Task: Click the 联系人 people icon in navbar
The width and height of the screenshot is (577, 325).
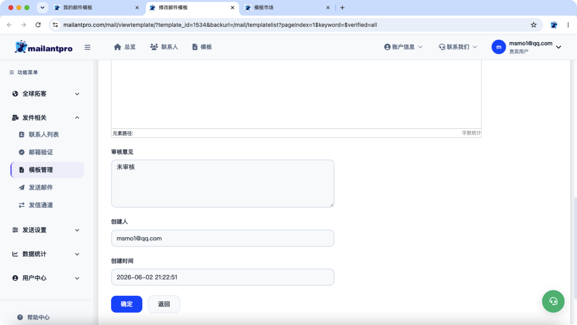Action: pyautogui.click(x=154, y=47)
